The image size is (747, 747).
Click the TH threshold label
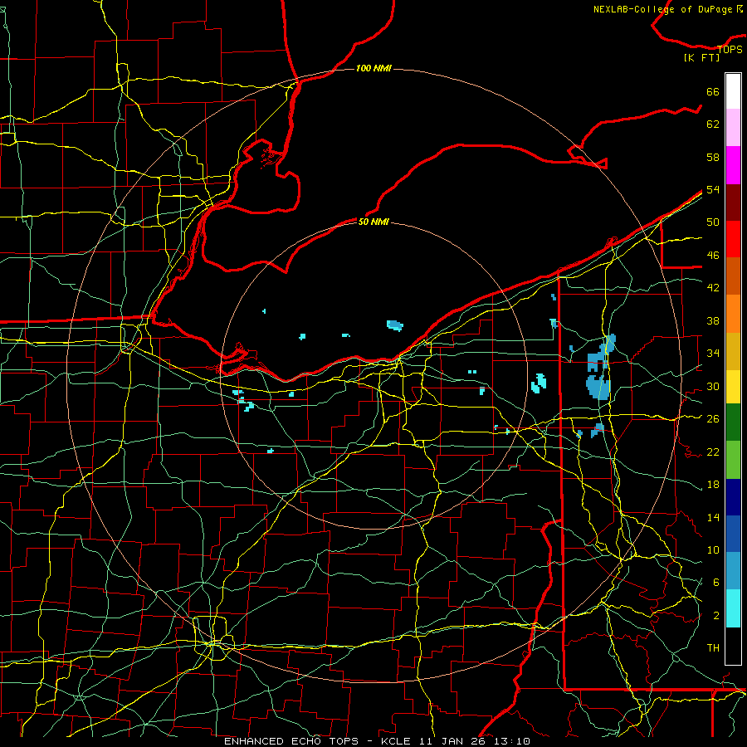coord(713,648)
